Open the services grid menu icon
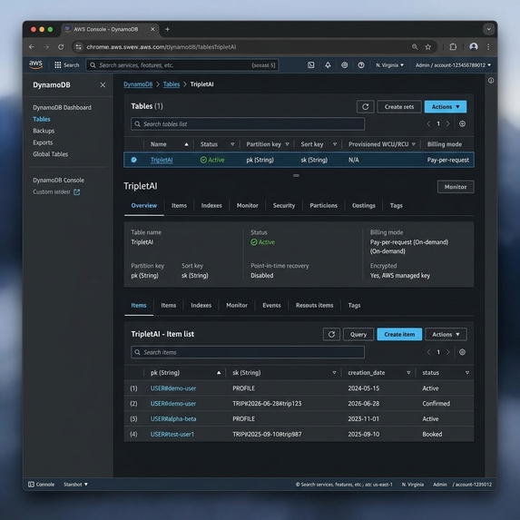Screen dimensions: 520x520 click(x=58, y=65)
